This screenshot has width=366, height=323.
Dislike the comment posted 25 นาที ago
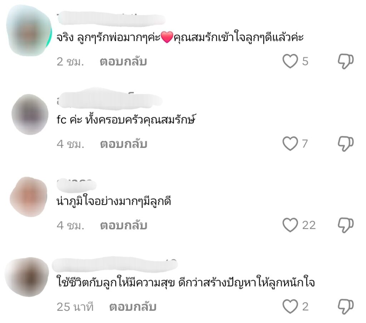(x=346, y=307)
